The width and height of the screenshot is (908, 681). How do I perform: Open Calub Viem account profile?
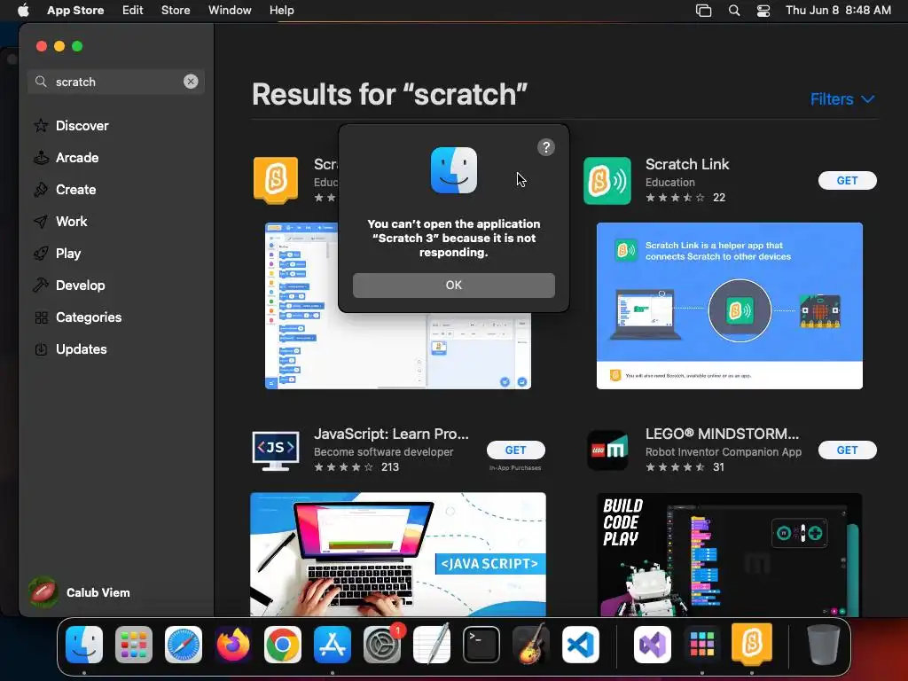tap(79, 592)
